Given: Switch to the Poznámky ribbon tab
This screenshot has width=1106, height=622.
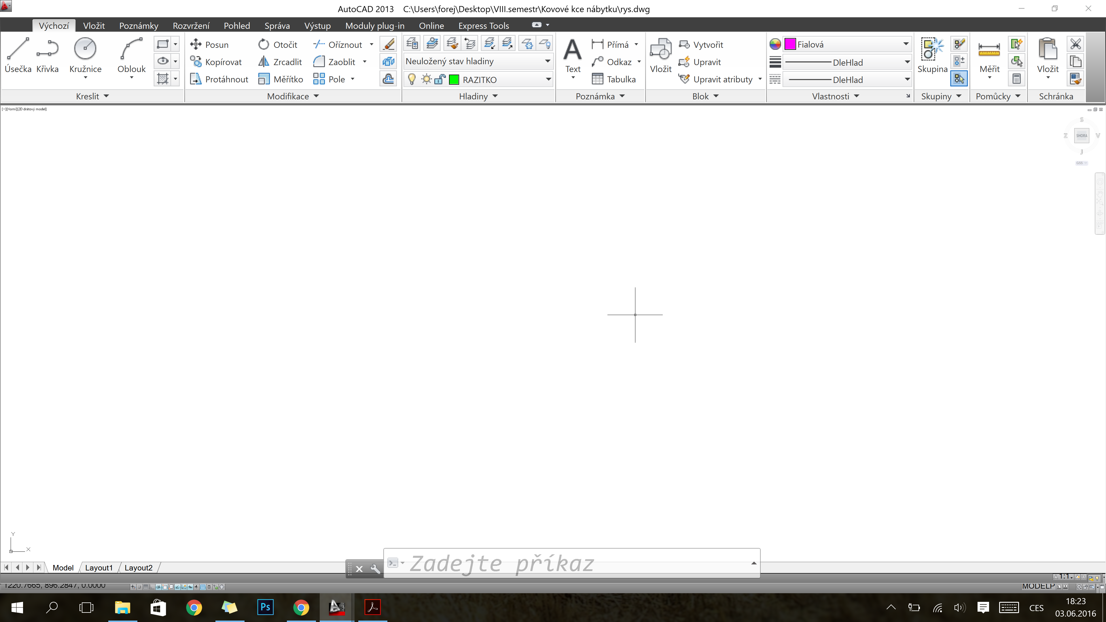Looking at the screenshot, I should [x=138, y=26].
